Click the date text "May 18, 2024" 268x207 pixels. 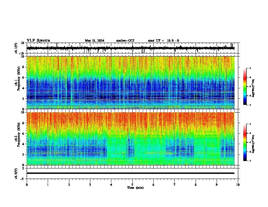coord(94,41)
